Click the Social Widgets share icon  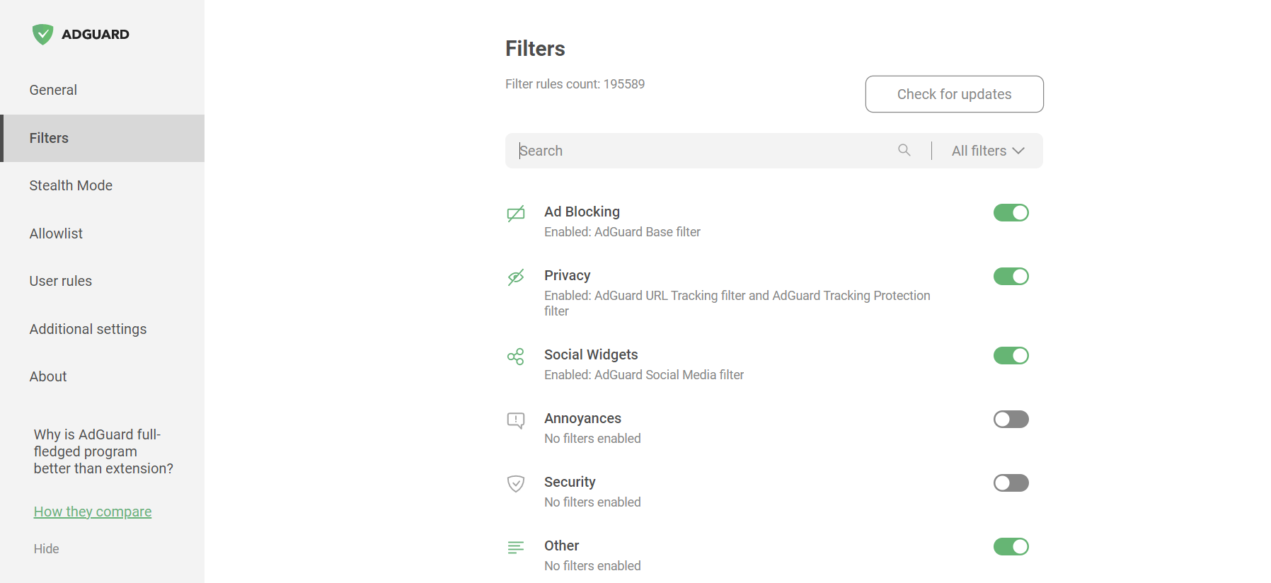point(516,356)
